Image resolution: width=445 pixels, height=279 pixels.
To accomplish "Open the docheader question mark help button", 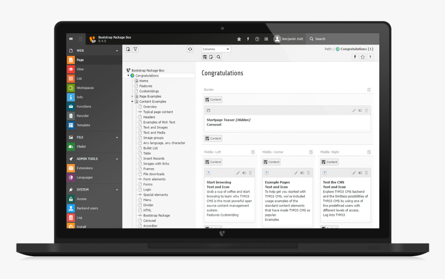I will [x=370, y=57].
